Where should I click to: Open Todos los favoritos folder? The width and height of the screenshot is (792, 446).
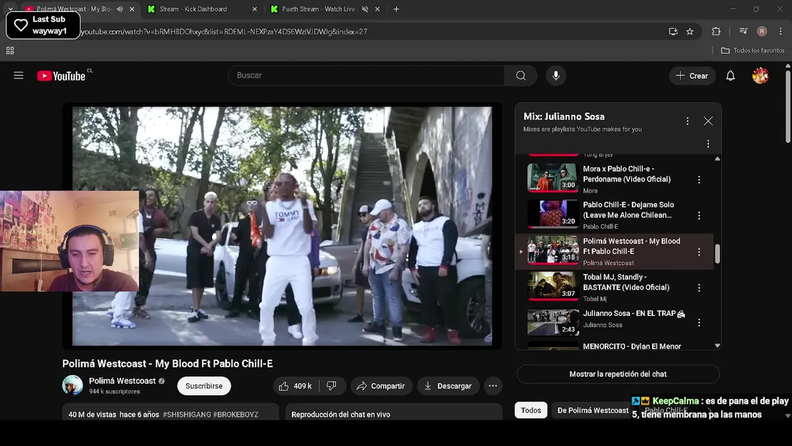(752, 50)
